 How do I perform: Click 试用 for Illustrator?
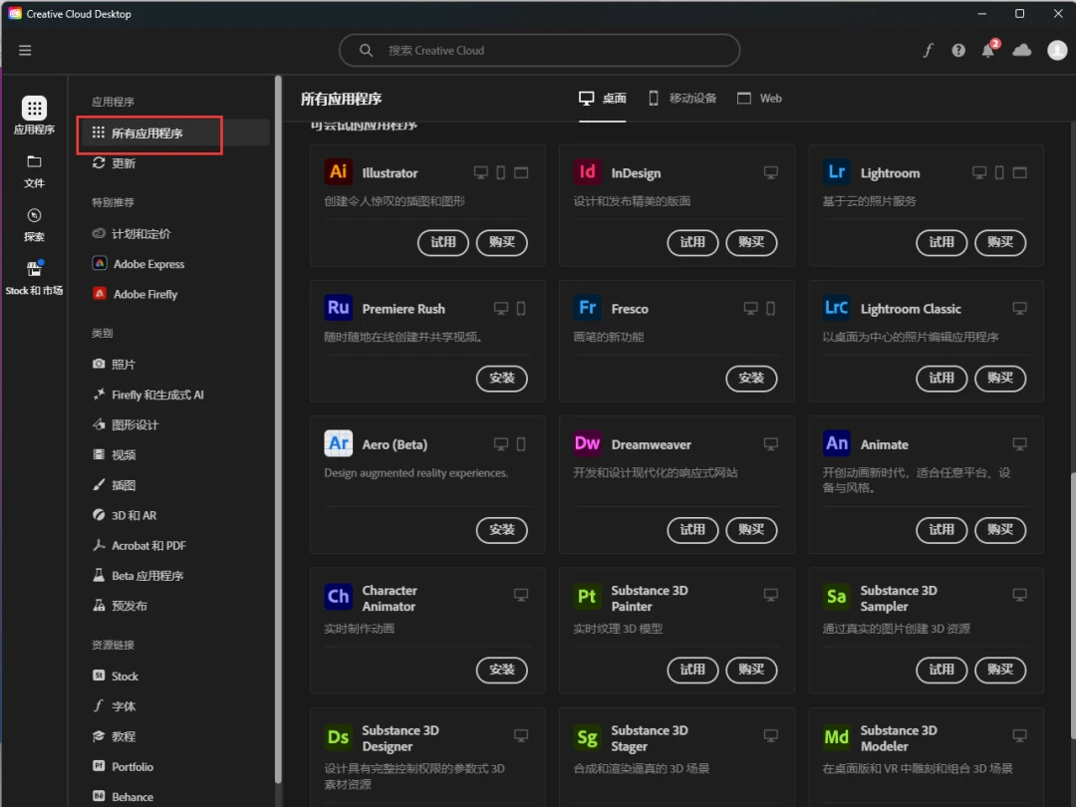[x=443, y=242]
